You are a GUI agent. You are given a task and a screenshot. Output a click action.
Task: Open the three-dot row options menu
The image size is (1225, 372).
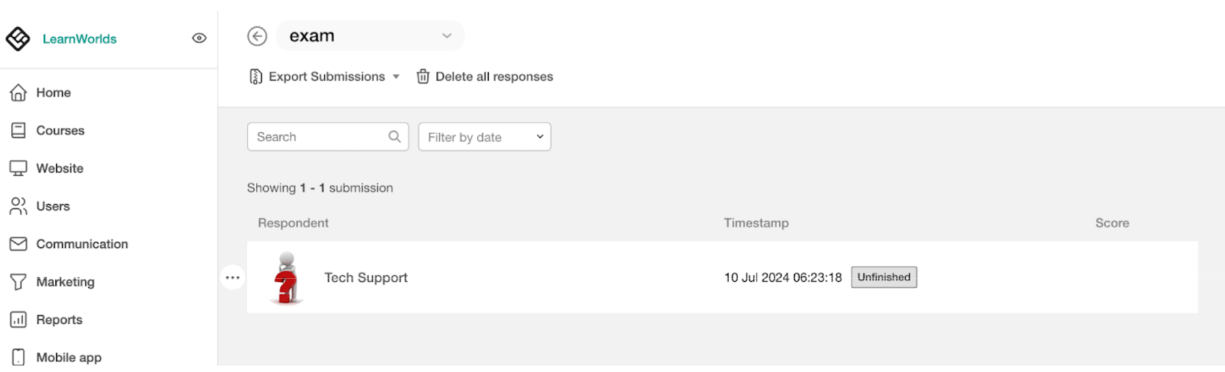point(232,278)
